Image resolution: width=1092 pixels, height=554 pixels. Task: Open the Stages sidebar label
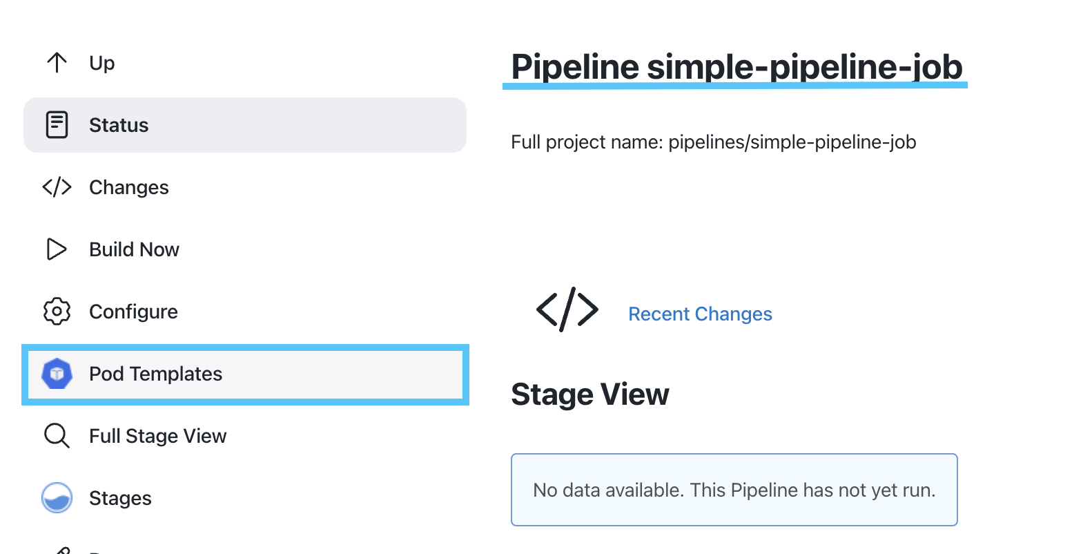[x=120, y=498]
